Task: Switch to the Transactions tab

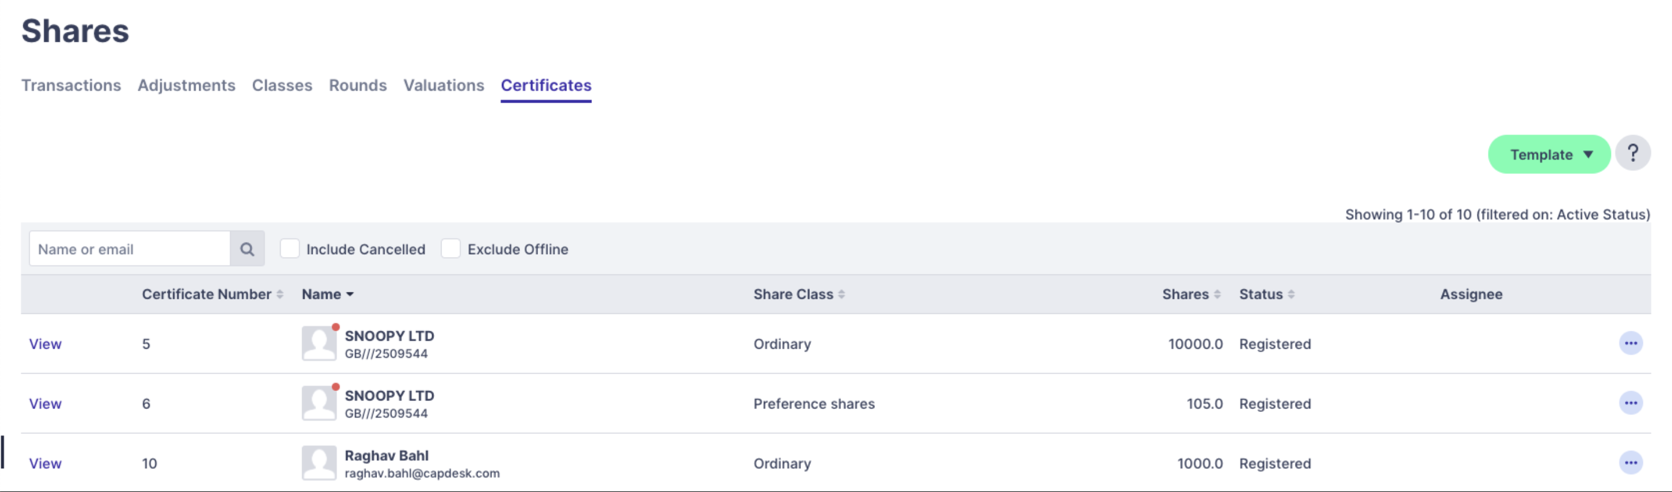Action: click(x=71, y=85)
